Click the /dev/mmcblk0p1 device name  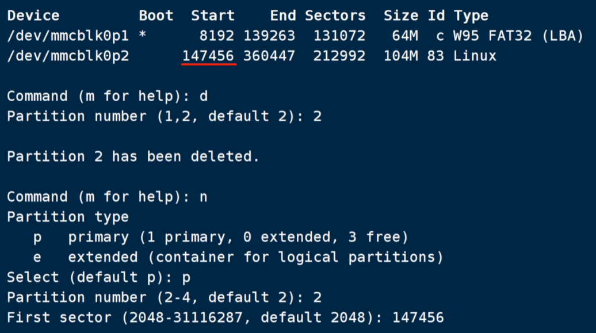pos(68,36)
